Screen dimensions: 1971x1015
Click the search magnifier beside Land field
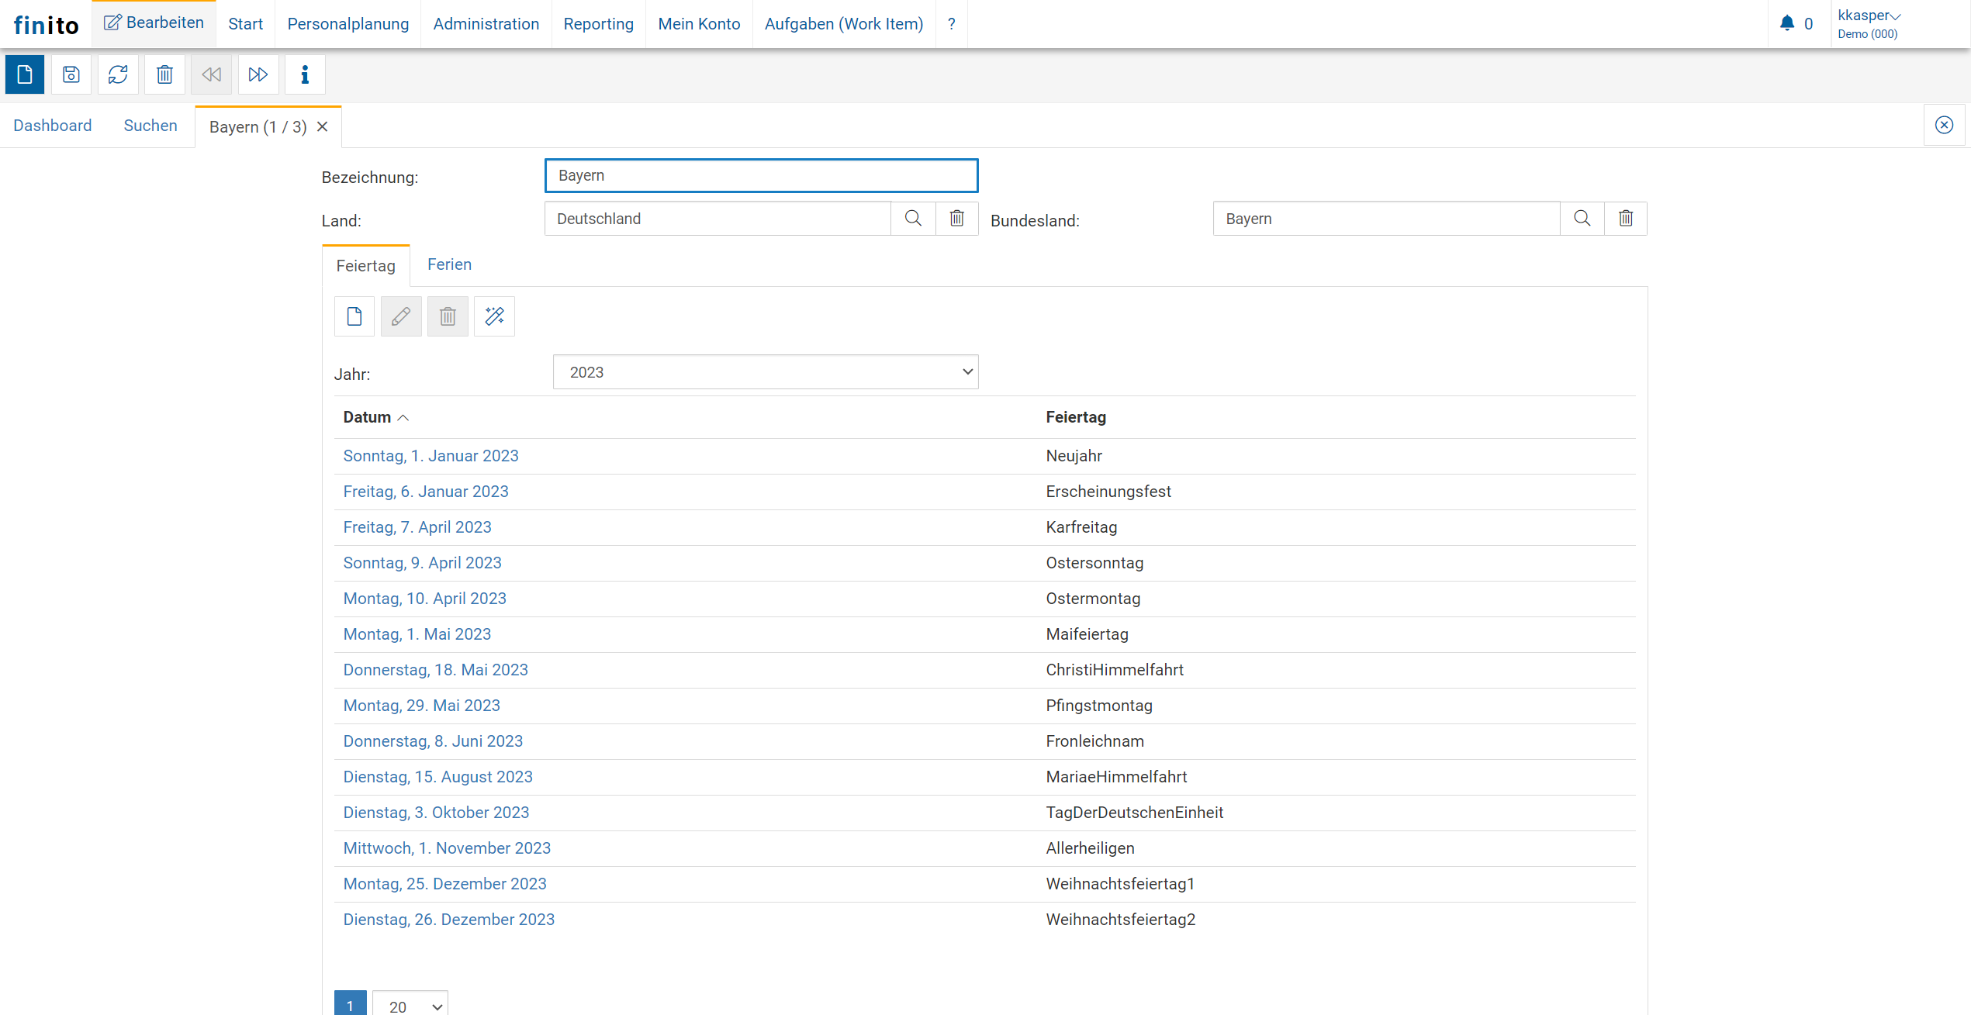(913, 219)
